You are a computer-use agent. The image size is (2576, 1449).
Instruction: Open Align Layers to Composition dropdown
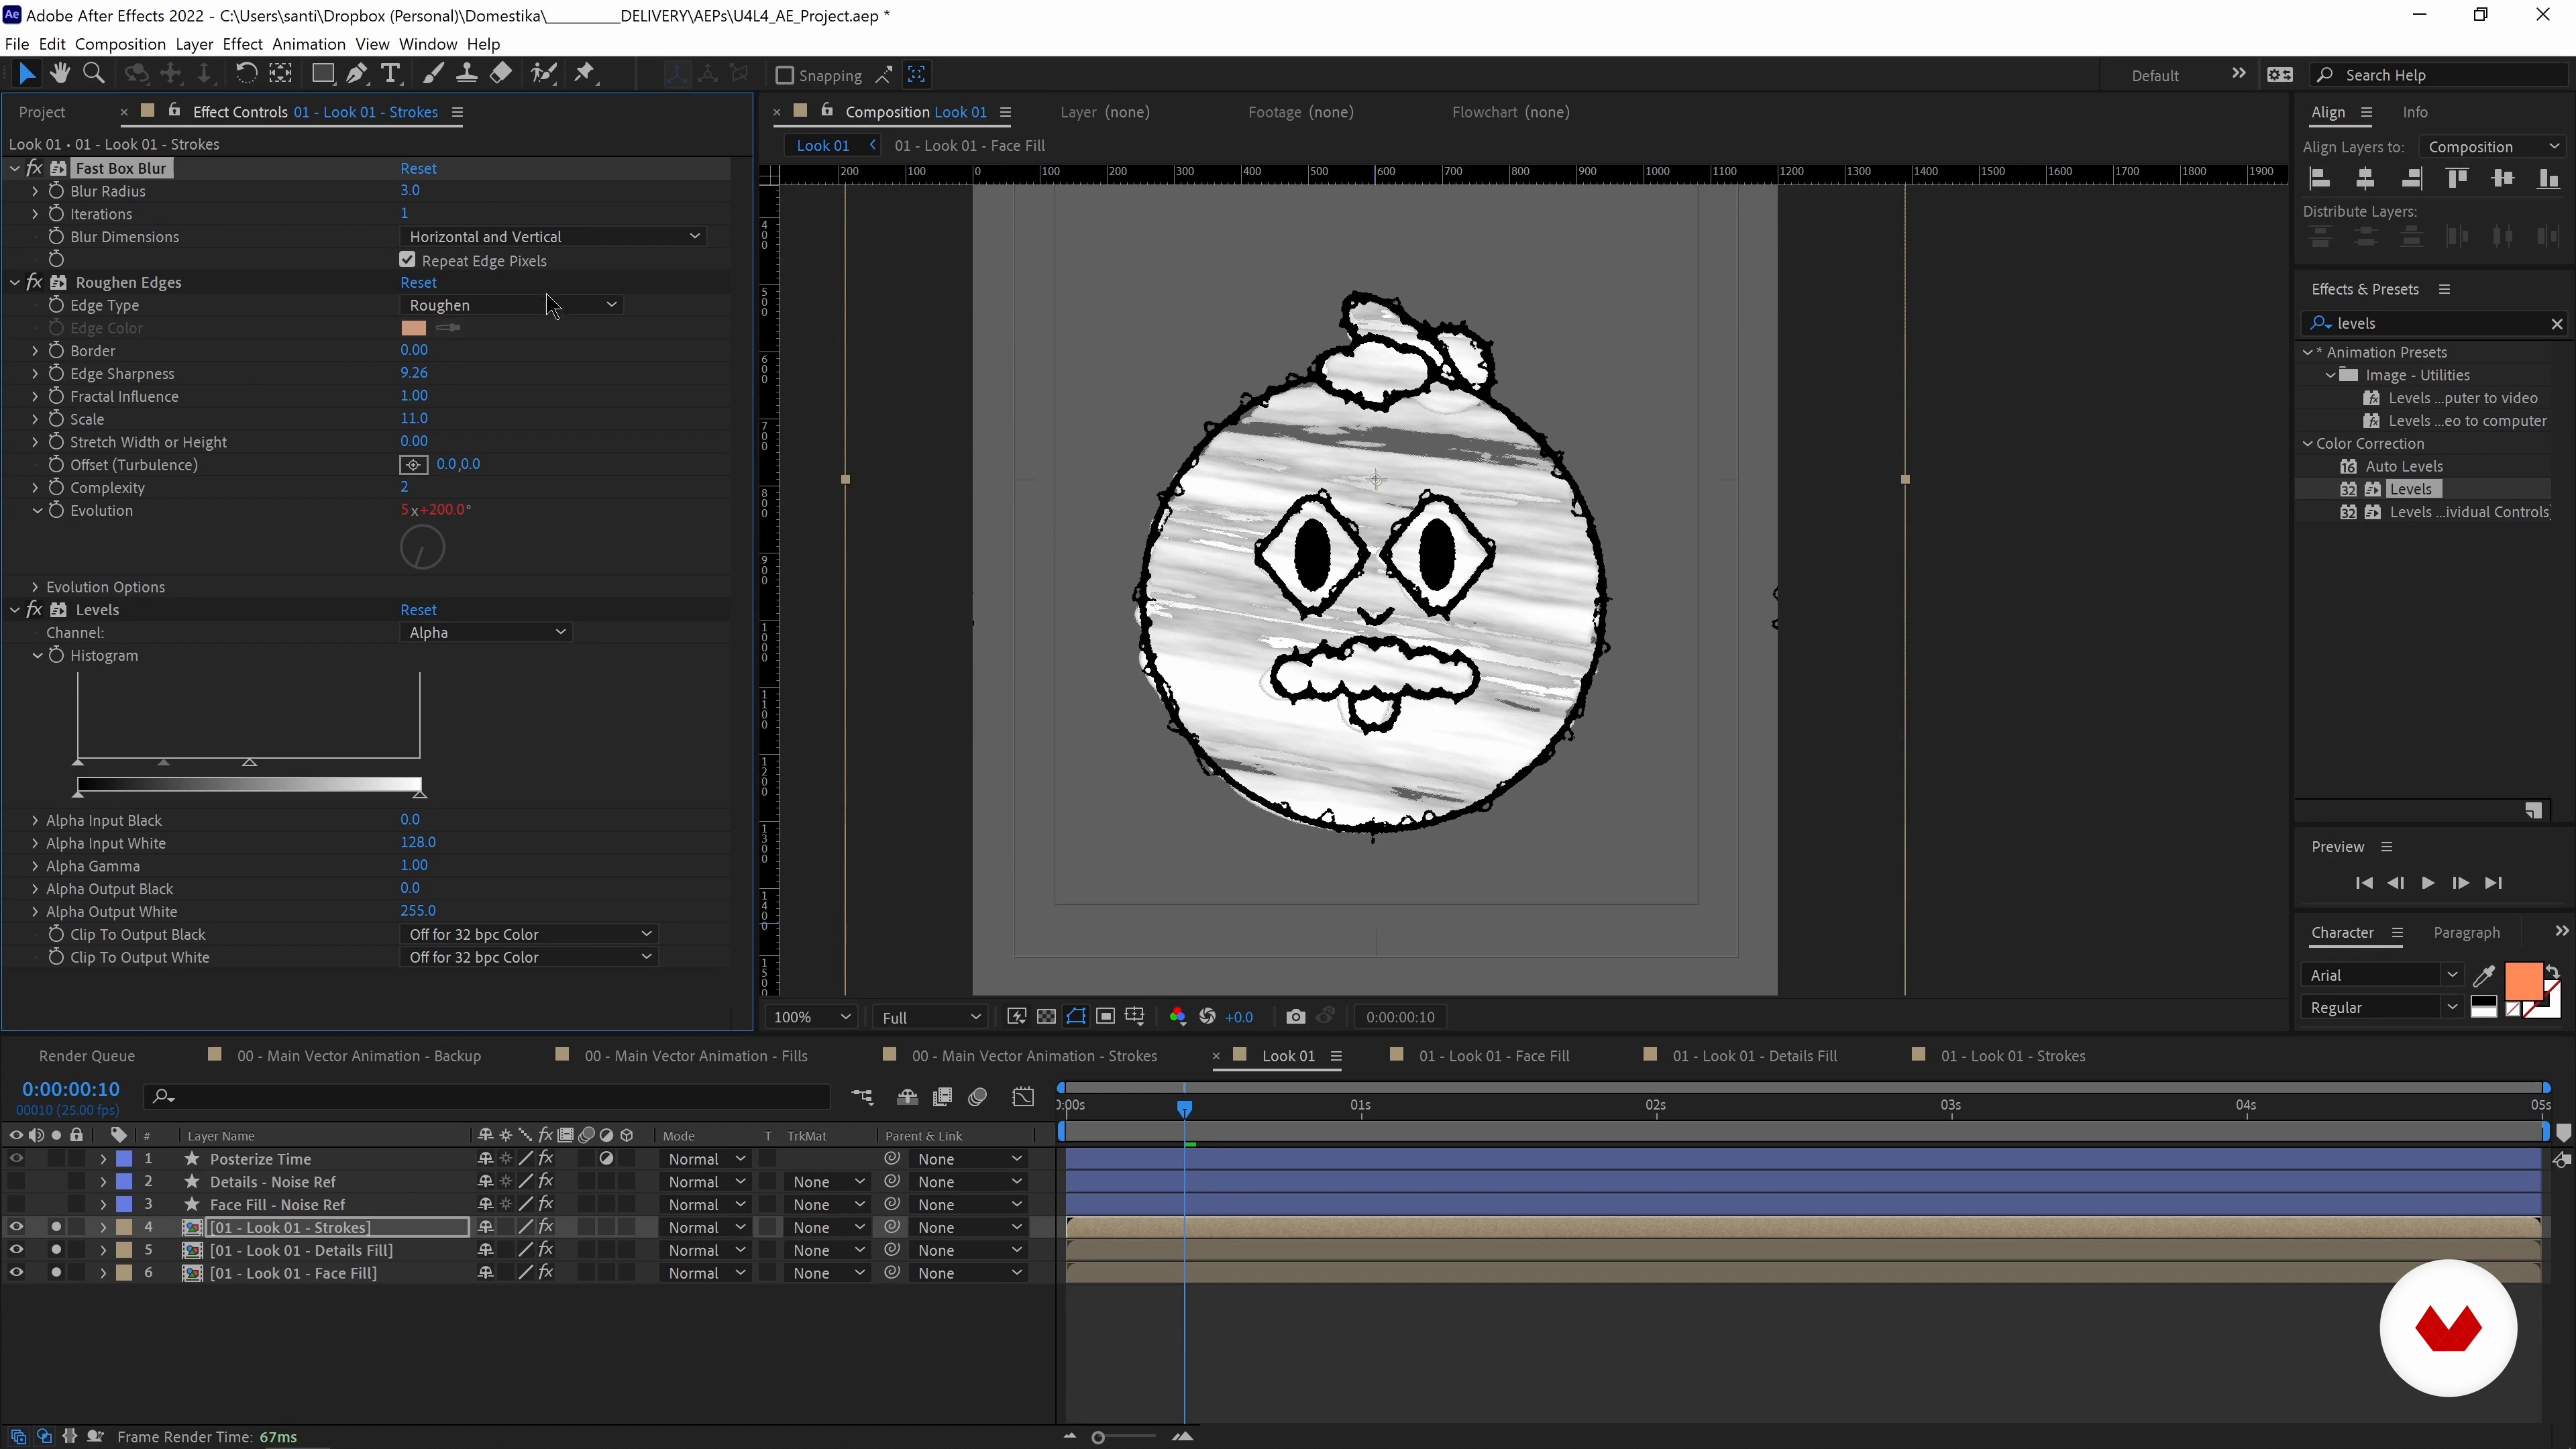pos(2493,147)
